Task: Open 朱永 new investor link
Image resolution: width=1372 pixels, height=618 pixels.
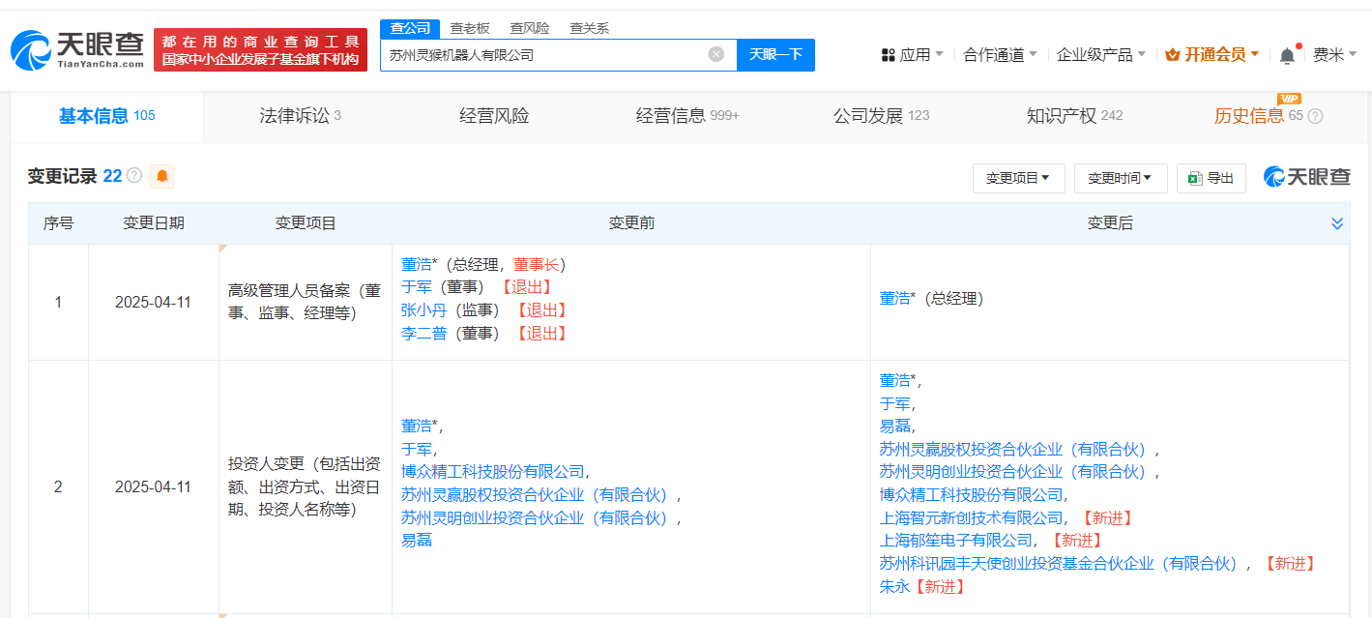Action: [895, 587]
